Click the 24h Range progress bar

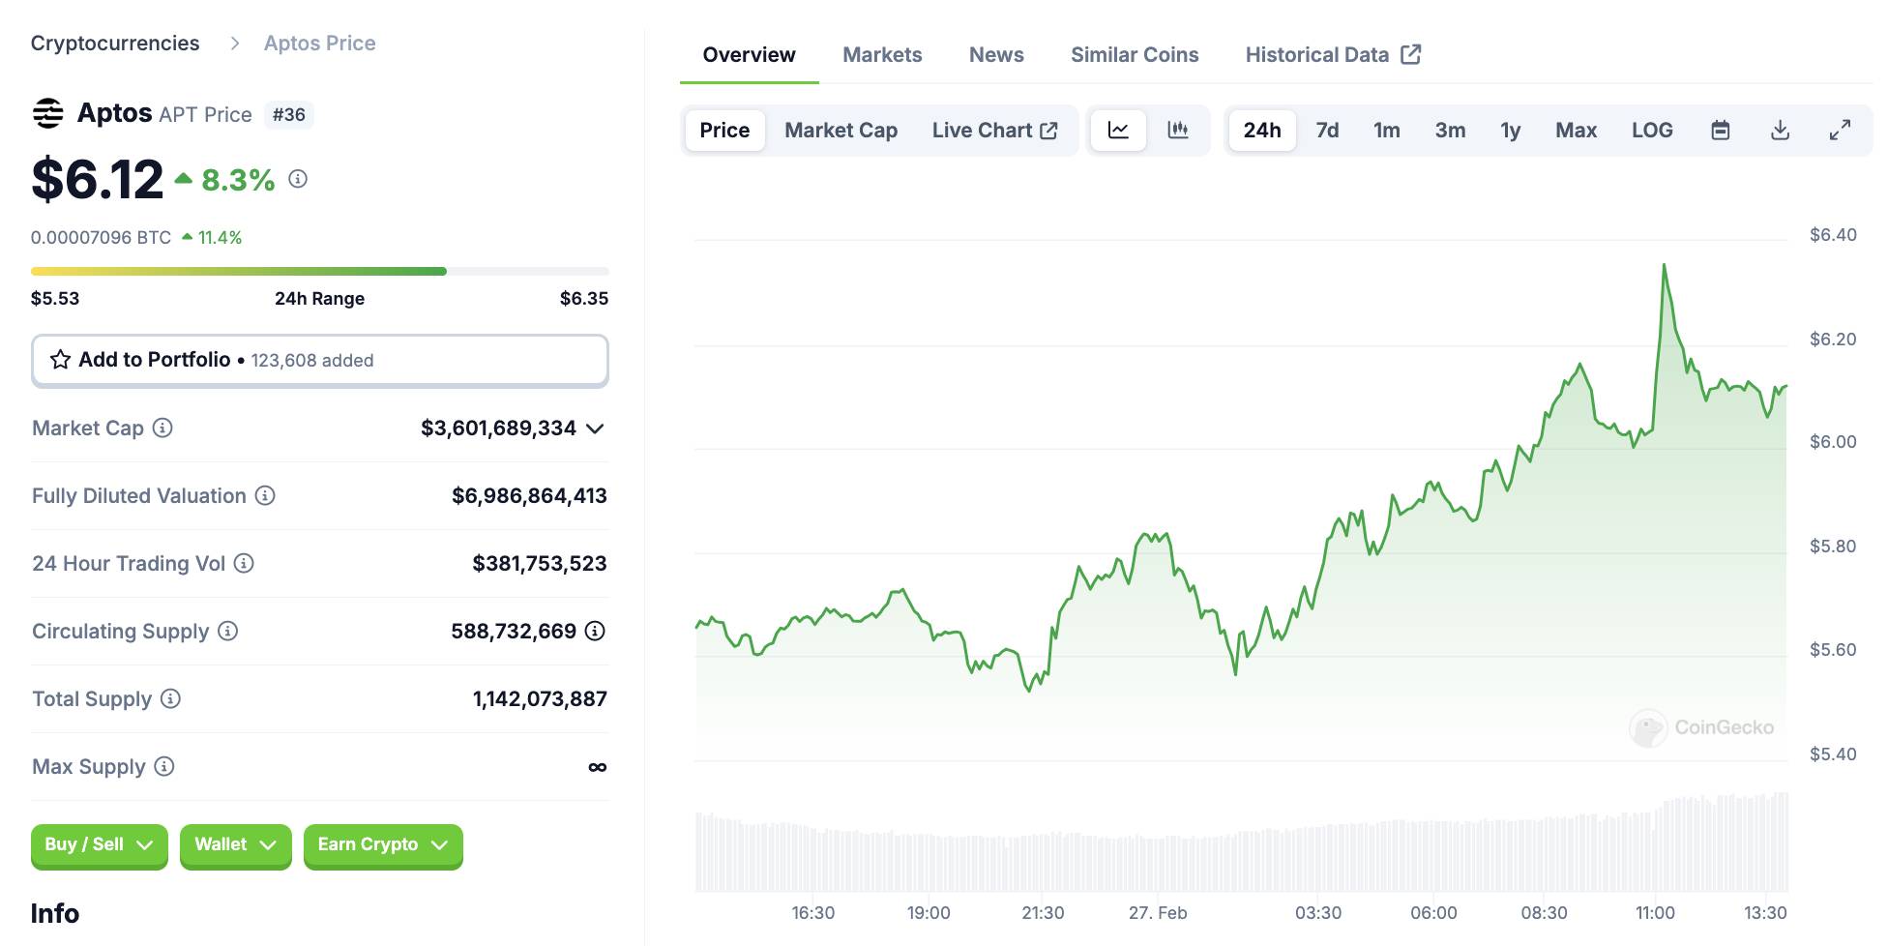320,272
